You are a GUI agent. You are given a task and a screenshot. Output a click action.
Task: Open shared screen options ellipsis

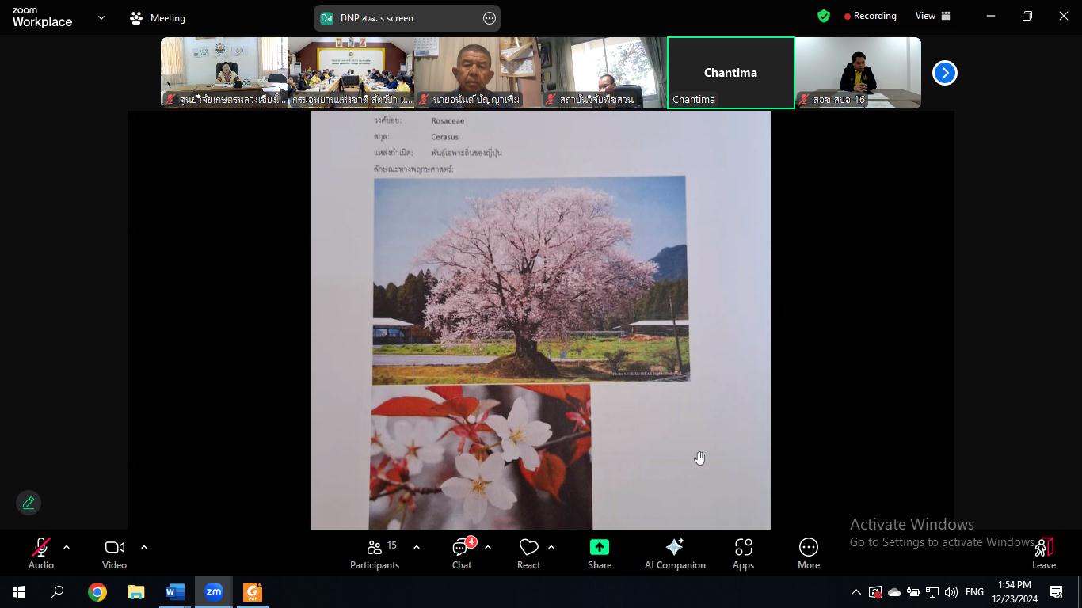point(490,18)
